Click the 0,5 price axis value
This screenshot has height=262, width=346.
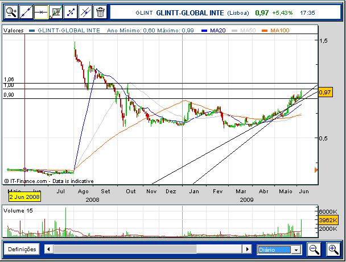[323, 138]
